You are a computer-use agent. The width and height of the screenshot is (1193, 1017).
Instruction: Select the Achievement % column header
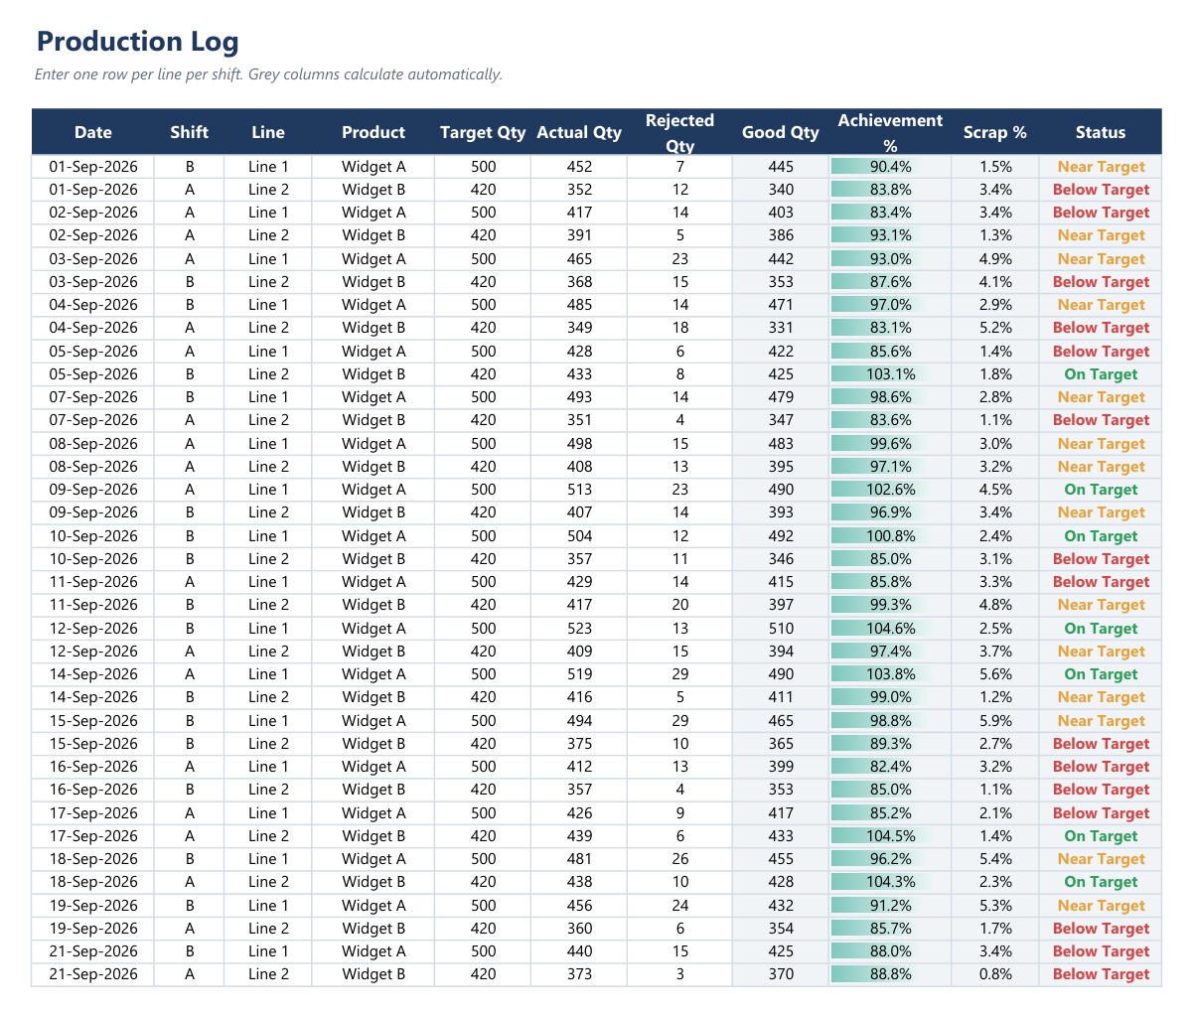[x=890, y=132]
